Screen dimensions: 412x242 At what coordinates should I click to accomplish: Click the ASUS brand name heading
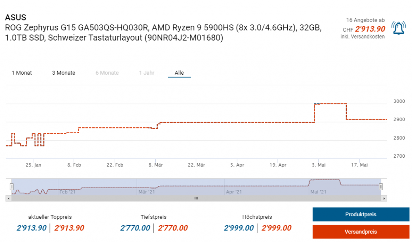click(x=15, y=18)
